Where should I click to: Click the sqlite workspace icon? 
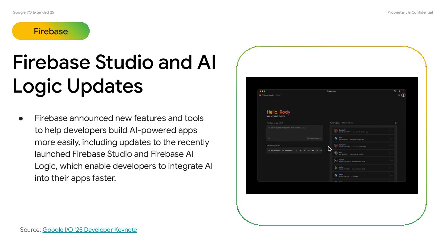(x=336, y=168)
